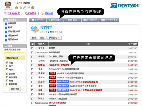Open the WebEIP3.0產品型錄 message
Image resolution: width=142 pixels, height=106 pixels.
tap(58, 98)
